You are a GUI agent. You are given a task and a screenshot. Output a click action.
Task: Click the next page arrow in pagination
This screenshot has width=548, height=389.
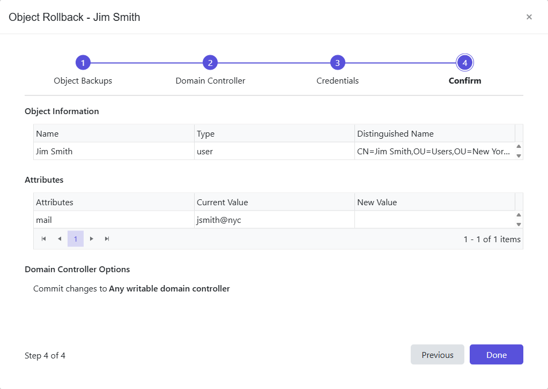click(91, 238)
